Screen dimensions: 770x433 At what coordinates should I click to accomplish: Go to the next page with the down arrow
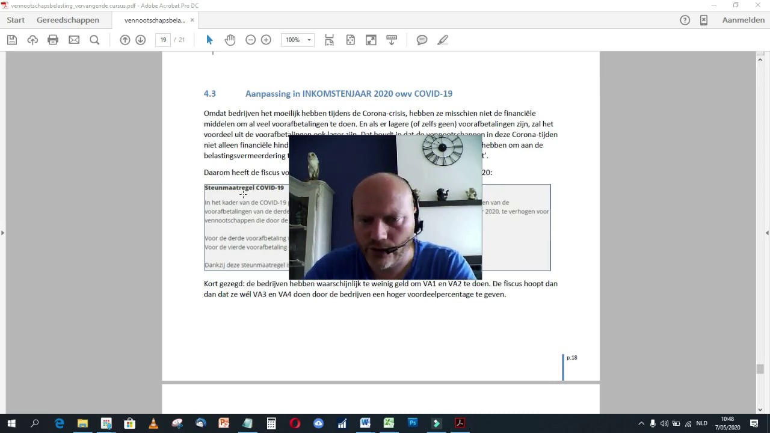click(140, 40)
